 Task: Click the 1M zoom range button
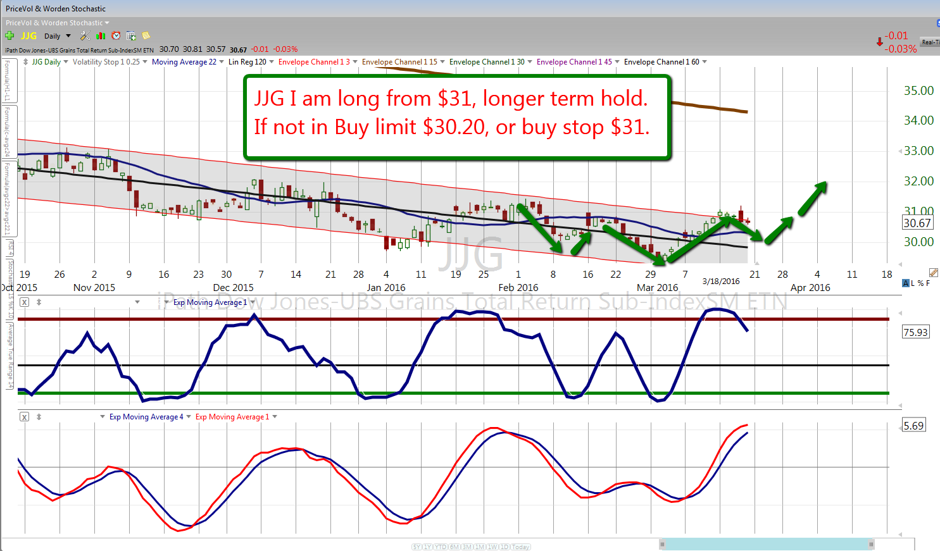coord(480,547)
